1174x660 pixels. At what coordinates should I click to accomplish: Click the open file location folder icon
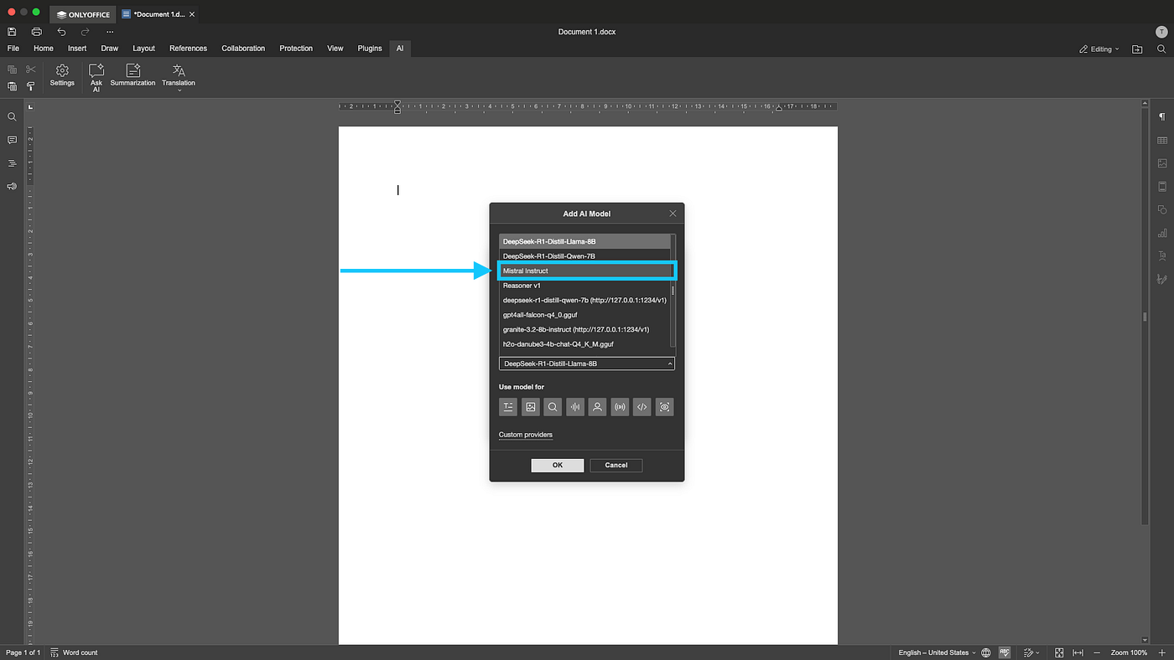pos(1137,49)
